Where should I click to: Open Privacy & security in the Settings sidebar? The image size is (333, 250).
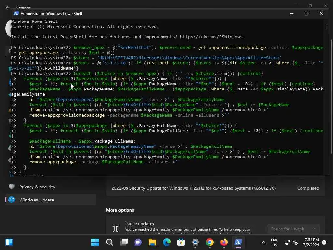pyautogui.click(x=50, y=187)
